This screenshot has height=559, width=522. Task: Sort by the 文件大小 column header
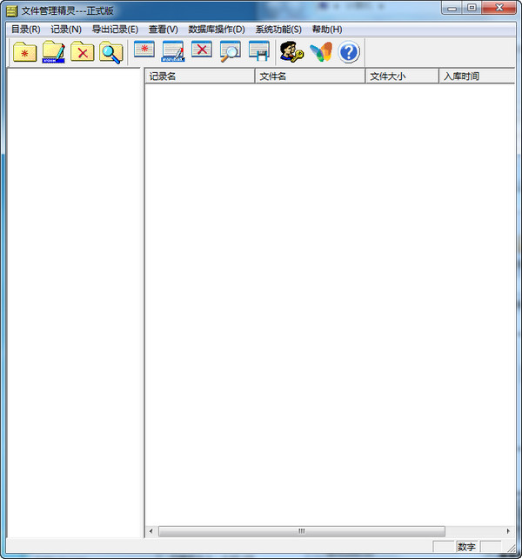[401, 77]
